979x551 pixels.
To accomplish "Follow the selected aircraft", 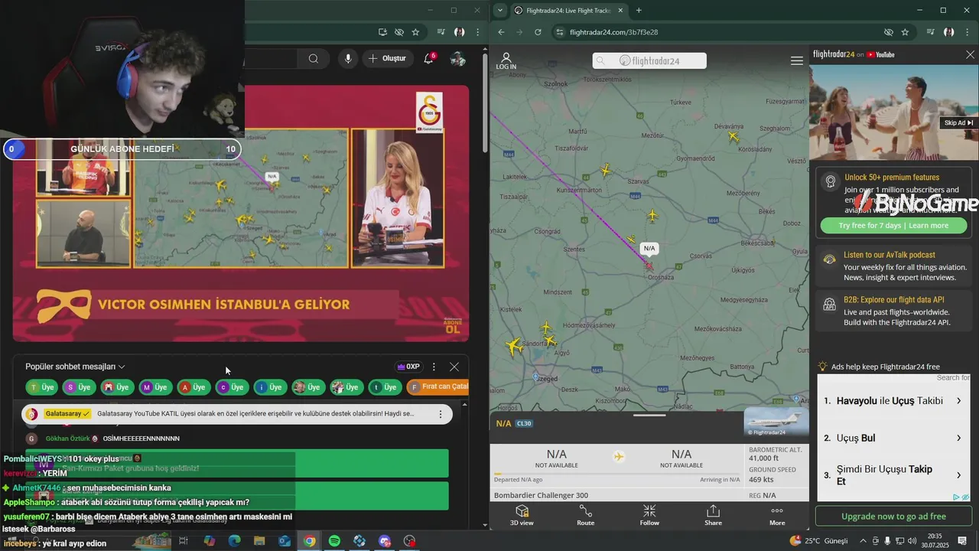I will (649, 515).
